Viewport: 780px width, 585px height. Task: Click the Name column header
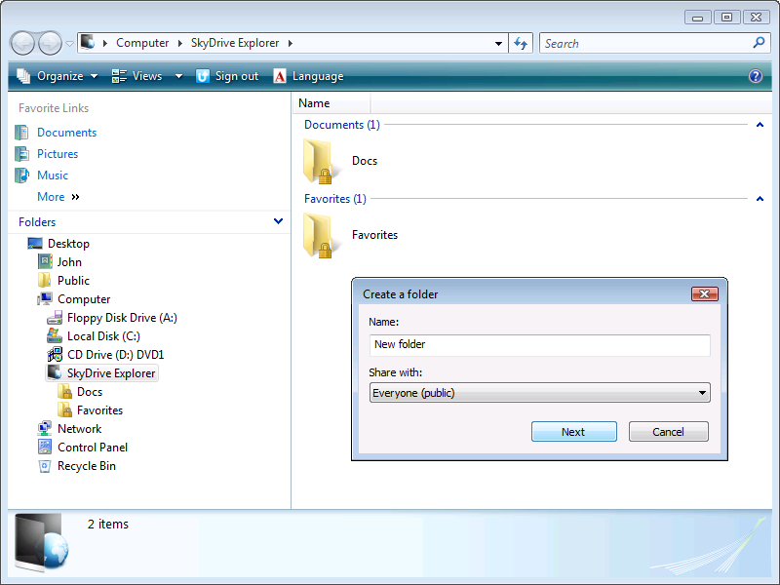tap(314, 103)
